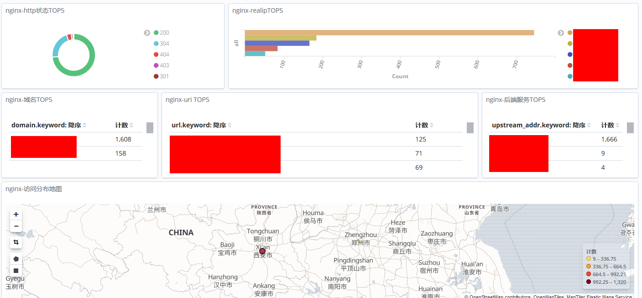This screenshot has width=642, height=298.
Task: Click the 158 count cell
Action: pyautogui.click(x=120, y=153)
